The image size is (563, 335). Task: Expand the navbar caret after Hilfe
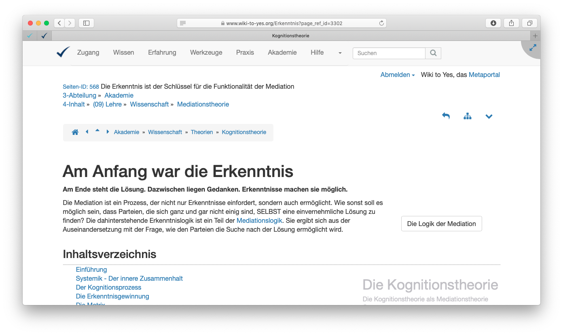point(340,53)
